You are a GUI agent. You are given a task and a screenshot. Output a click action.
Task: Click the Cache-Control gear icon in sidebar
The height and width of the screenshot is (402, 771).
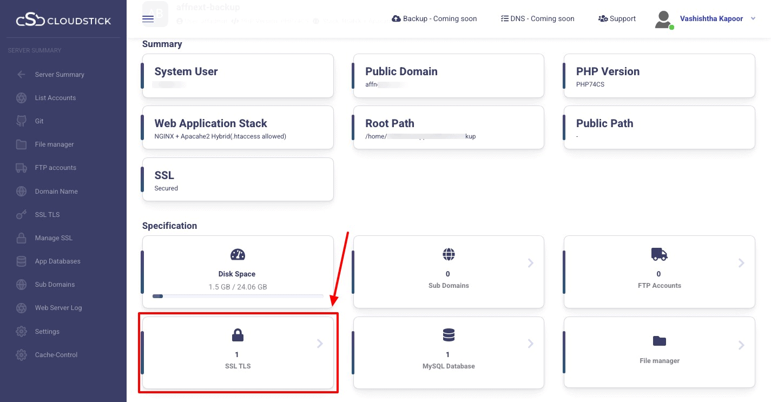click(21, 355)
